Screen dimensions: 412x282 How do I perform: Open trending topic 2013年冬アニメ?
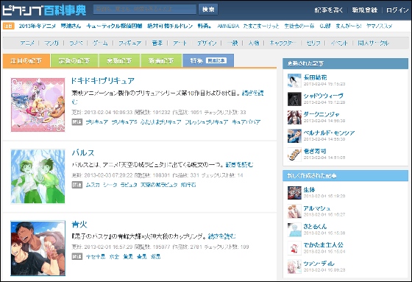point(38,26)
